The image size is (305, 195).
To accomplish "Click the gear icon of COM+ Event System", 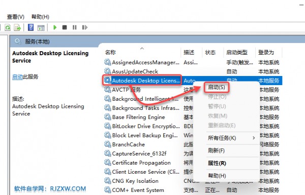I will [107, 190].
